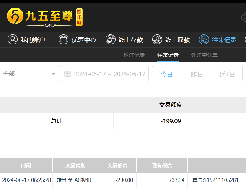Click the 九五至尊 gold logo

40,17
